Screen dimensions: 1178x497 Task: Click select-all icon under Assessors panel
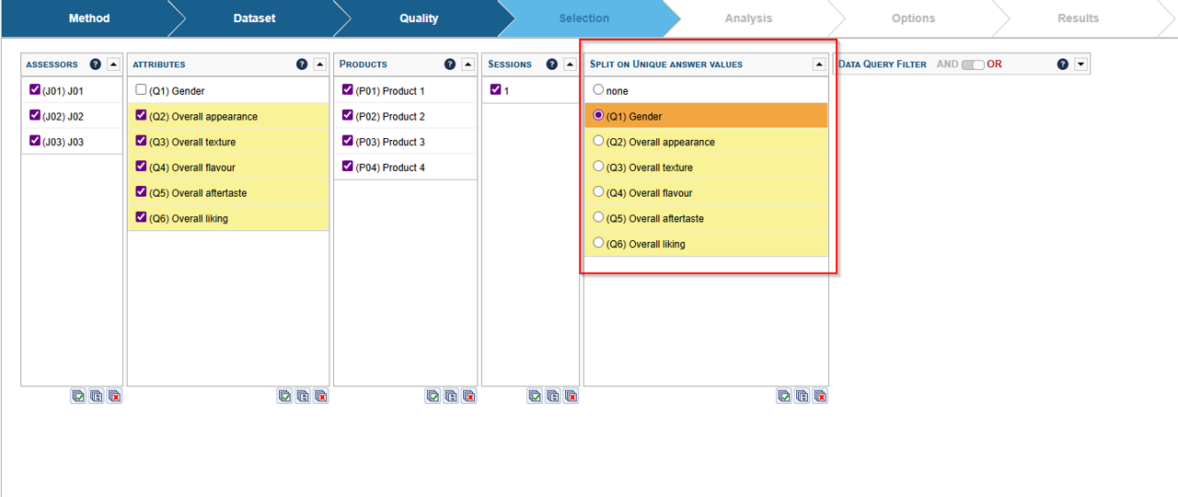(78, 396)
